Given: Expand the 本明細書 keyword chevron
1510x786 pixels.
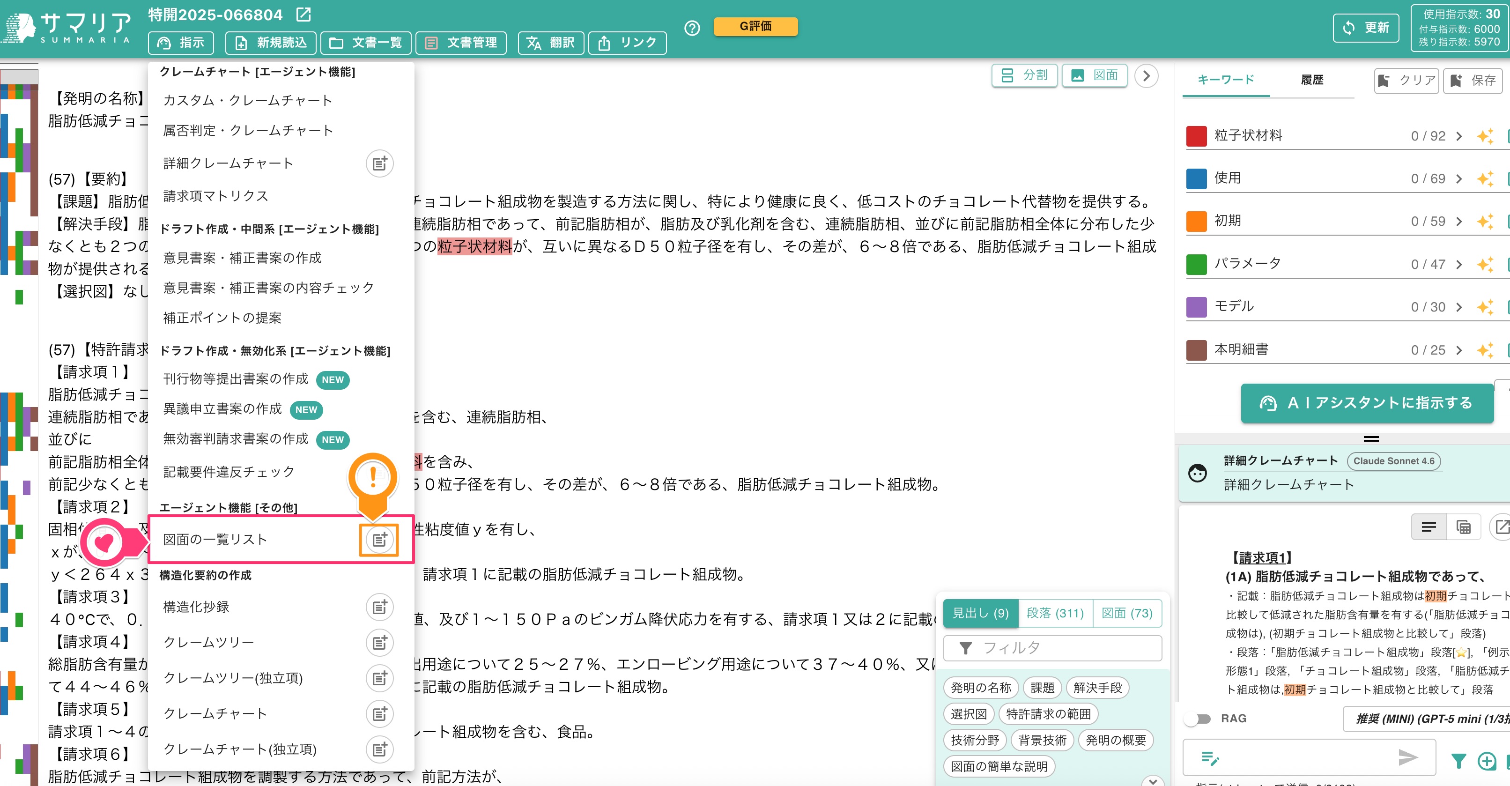Looking at the screenshot, I should pos(1459,350).
